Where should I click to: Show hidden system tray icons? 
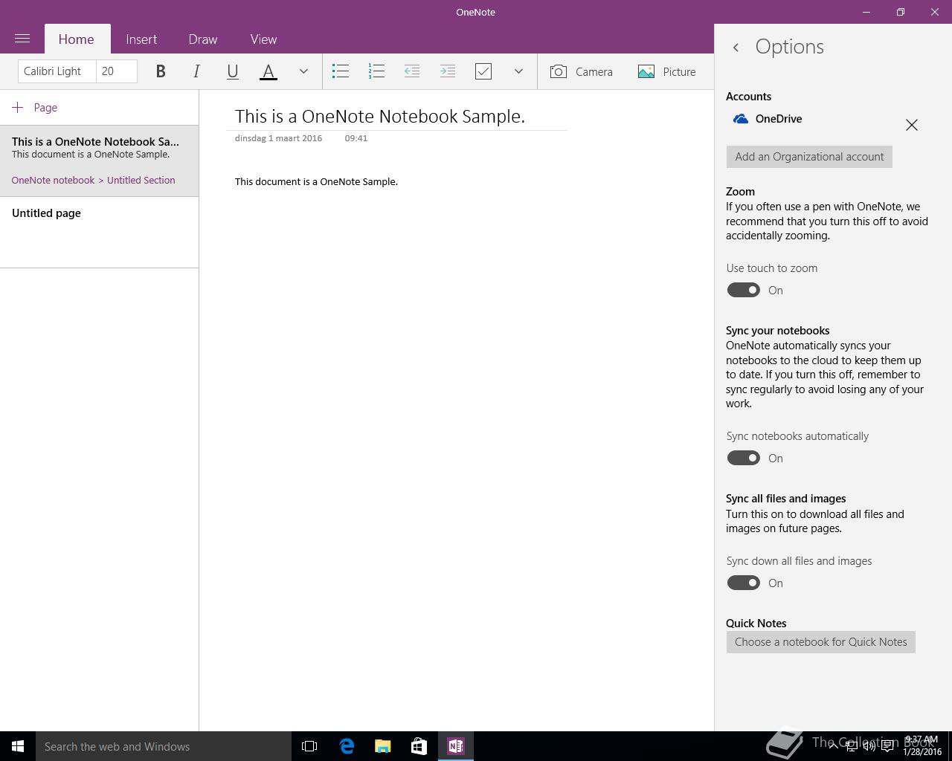pos(833,746)
